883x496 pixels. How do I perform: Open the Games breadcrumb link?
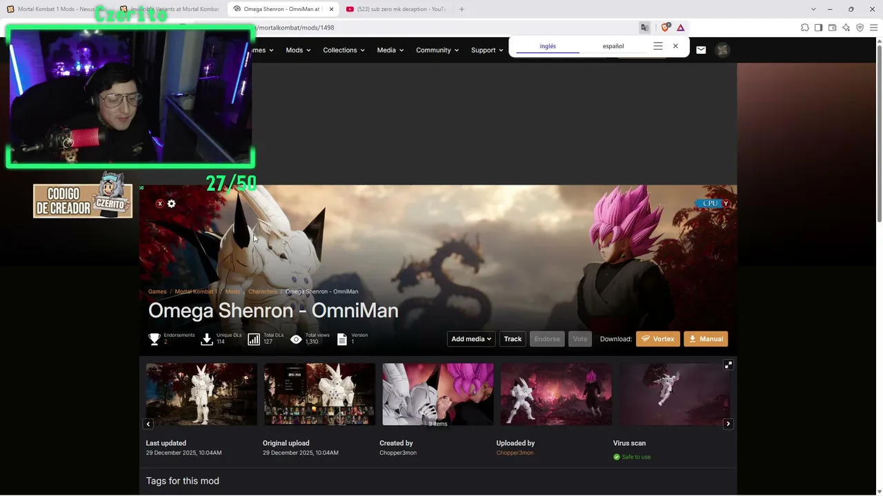(x=157, y=291)
